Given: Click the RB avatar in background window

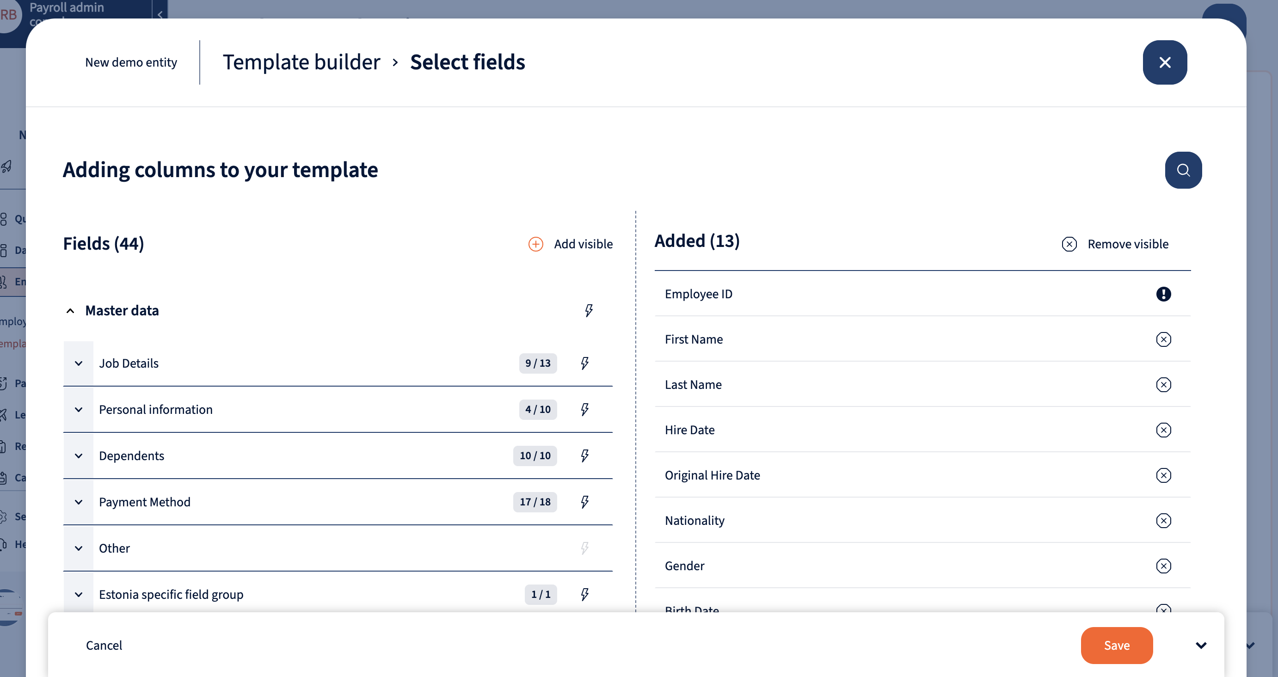Looking at the screenshot, I should [8, 14].
